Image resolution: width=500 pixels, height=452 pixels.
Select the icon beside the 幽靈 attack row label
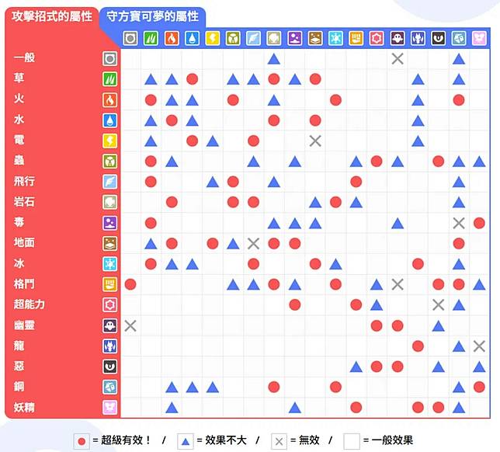[109, 325]
